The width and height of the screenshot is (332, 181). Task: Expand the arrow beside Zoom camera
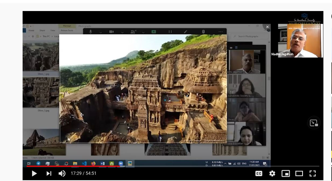point(122,32)
